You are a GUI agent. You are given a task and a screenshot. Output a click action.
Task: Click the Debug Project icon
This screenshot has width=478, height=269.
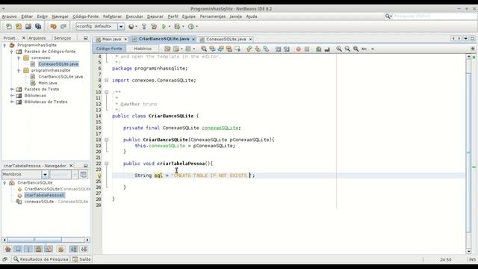(177, 27)
